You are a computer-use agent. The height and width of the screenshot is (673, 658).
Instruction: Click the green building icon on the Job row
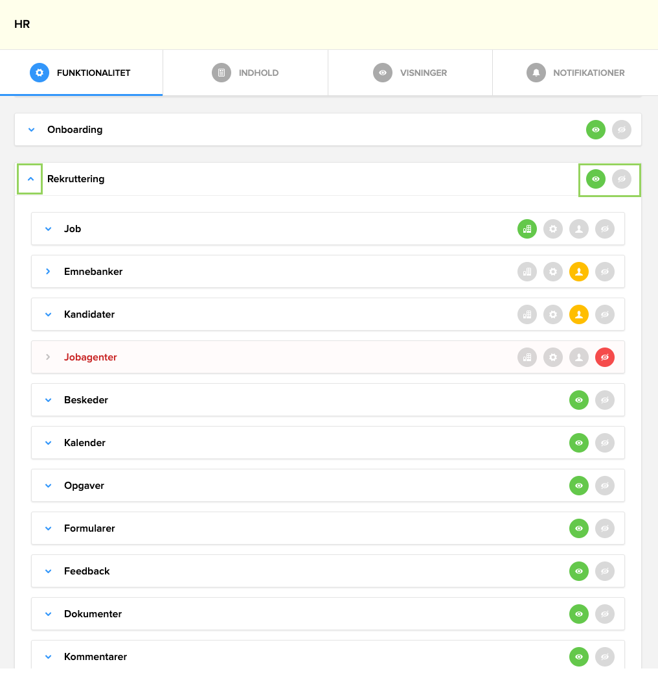pyautogui.click(x=527, y=229)
